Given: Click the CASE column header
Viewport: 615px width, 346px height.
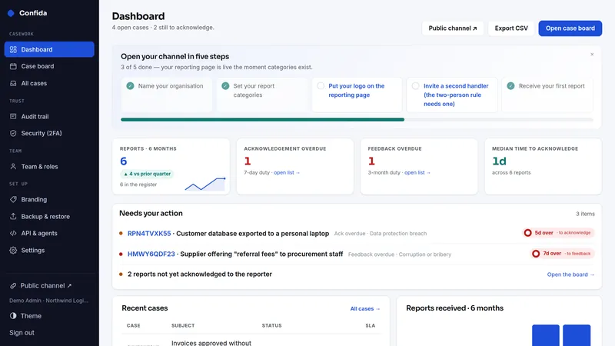Looking at the screenshot, I should click(x=133, y=325).
